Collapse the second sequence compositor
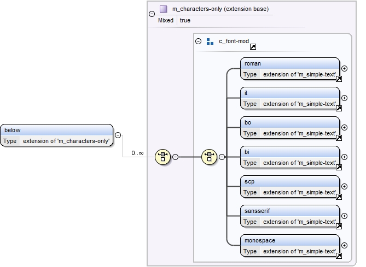The height and width of the screenshot is (267, 366). coord(222,157)
